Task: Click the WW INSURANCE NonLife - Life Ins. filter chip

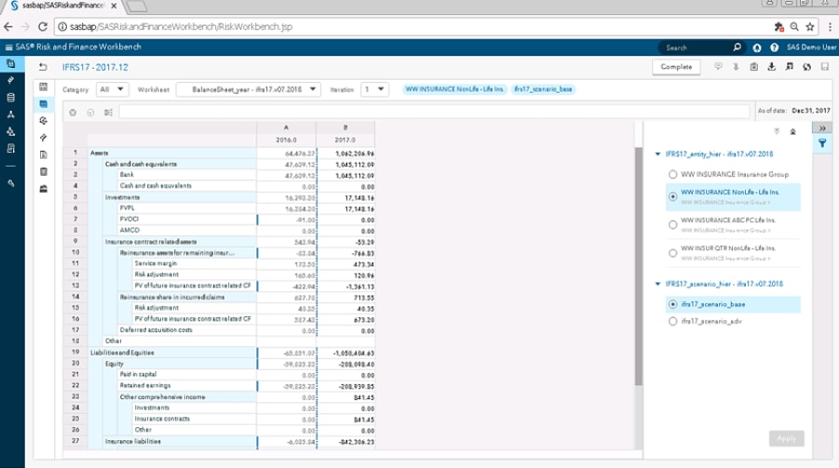Action: [454, 89]
